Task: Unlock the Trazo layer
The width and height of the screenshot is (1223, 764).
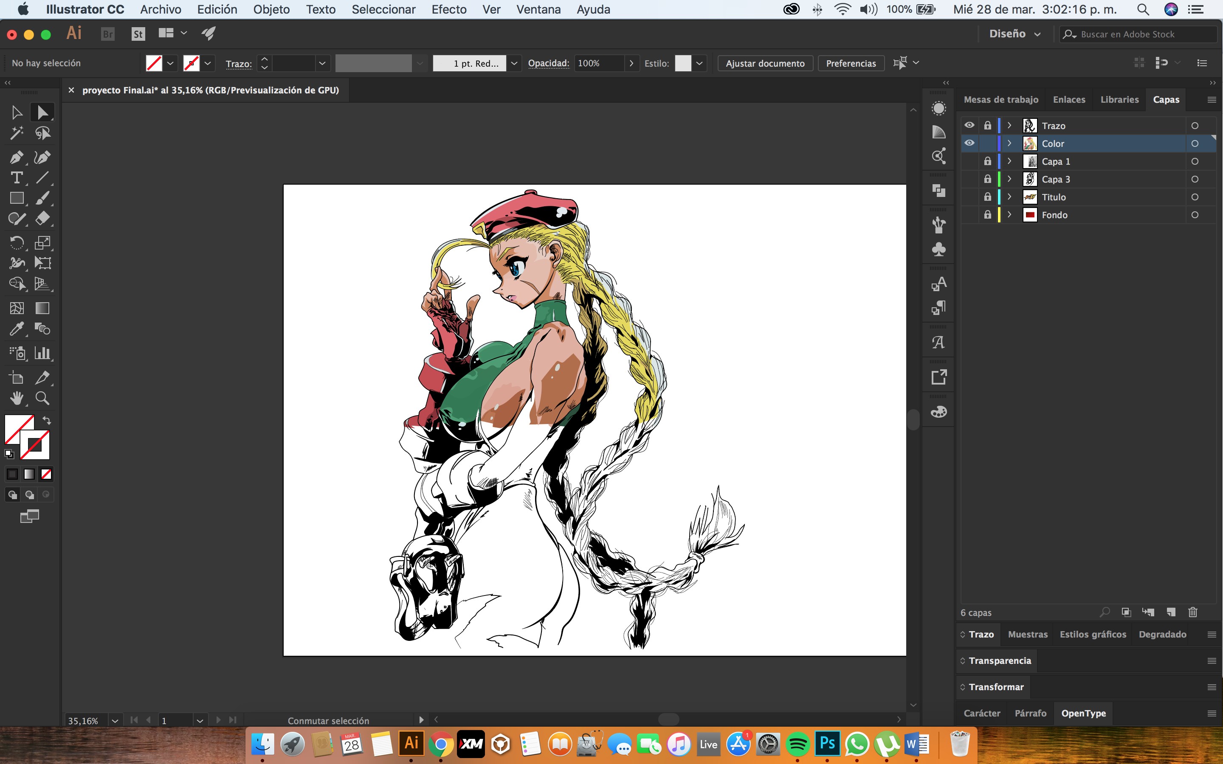Action: 987,125
